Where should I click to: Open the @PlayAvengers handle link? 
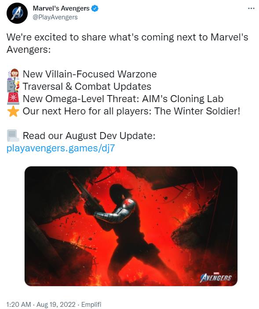click(x=55, y=17)
